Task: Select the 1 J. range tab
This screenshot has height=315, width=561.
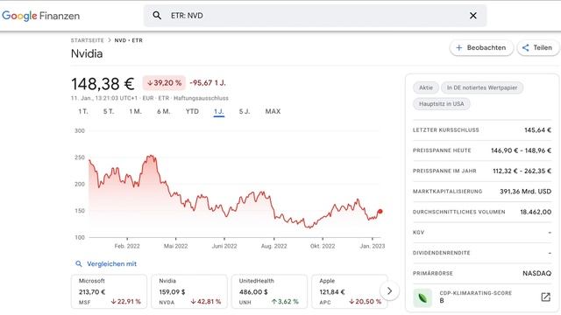Action: (x=219, y=112)
